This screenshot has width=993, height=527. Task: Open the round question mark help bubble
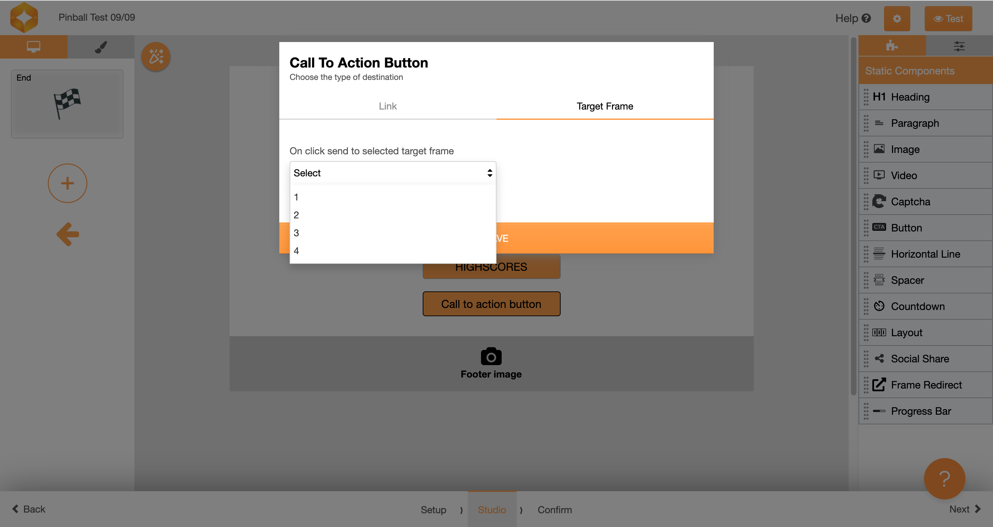click(944, 479)
